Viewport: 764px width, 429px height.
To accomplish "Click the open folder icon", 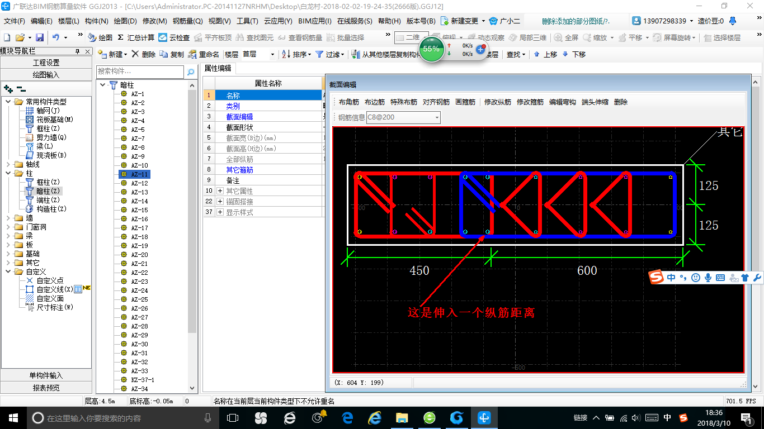I will click(20, 37).
